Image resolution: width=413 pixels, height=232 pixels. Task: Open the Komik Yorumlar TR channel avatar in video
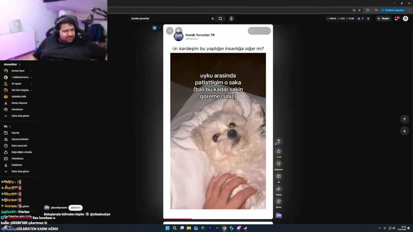(x=178, y=36)
